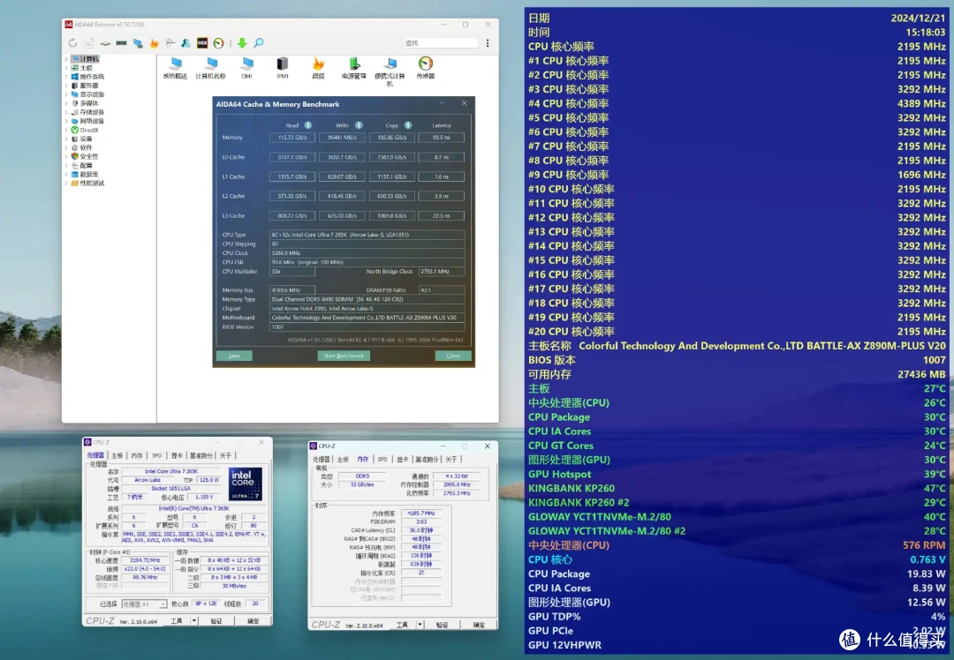
Task: Click the Start Benchmark button
Action: coord(344,356)
